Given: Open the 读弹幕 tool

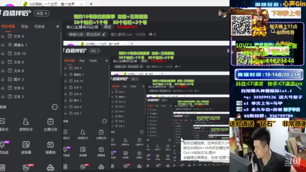Looking at the screenshot, I should pos(26,148).
